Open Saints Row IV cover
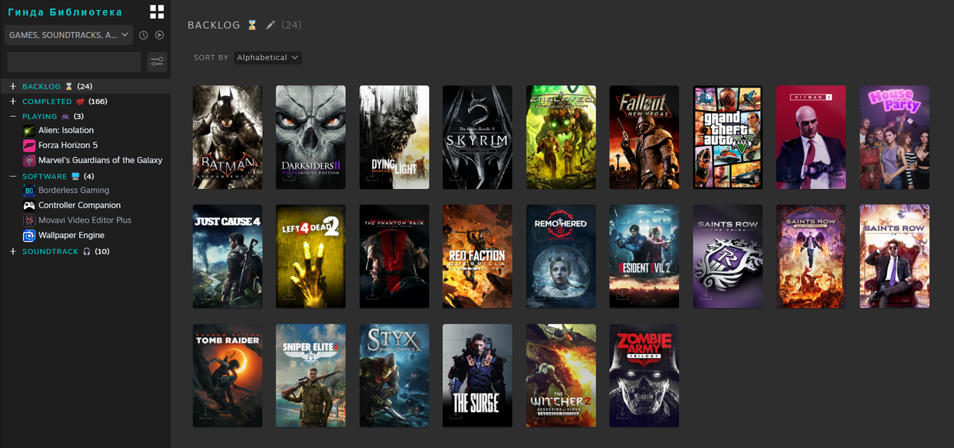This screenshot has height=448, width=954. coord(894,257)
